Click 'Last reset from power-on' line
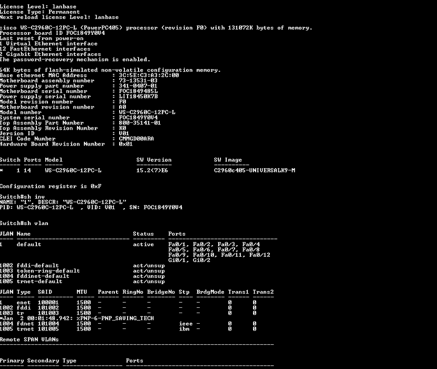 [x=42, y=38]
